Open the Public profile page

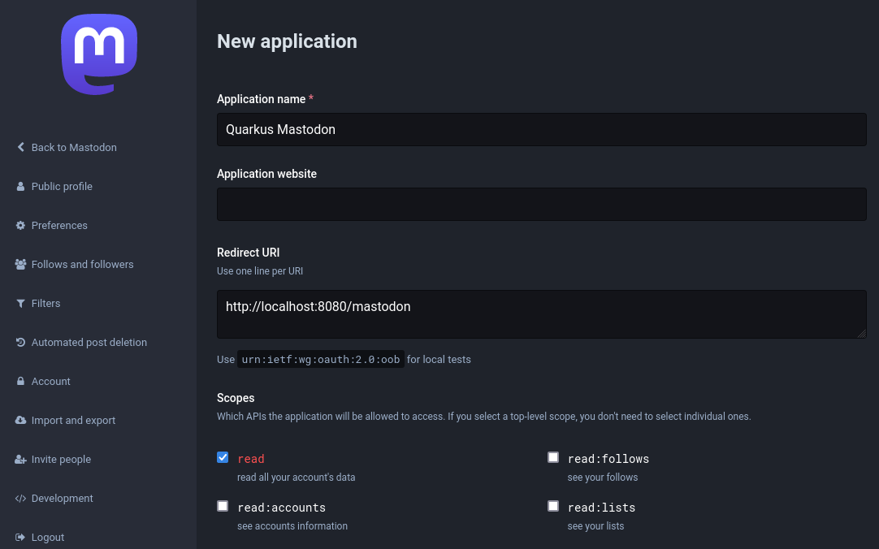pyautogui.click(x=62, y=186)
